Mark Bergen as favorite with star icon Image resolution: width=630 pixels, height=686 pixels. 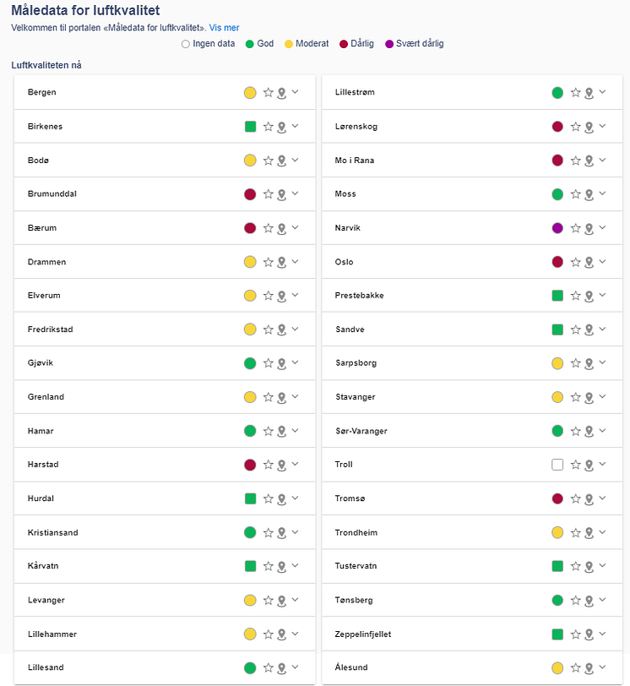(268, 92)
